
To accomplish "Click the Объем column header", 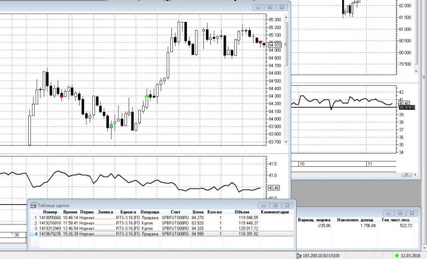I will click(x=242, y=212).
